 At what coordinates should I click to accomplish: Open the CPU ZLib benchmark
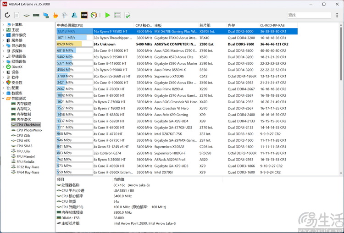coord(23,135)
